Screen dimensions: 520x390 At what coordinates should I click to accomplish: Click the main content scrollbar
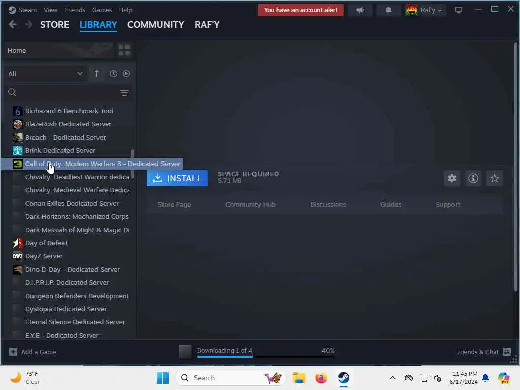(516, 167)
